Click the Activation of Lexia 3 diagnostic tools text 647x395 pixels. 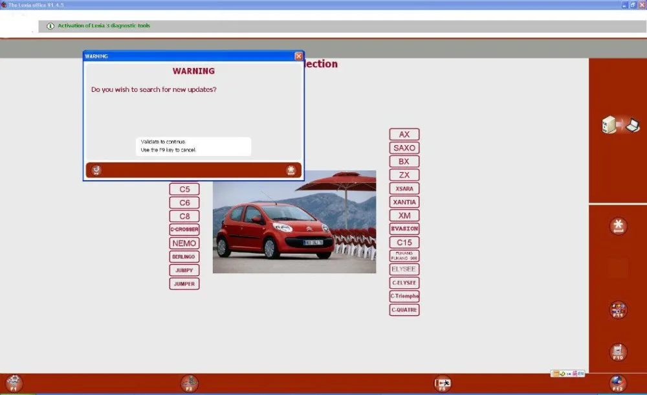click(x=104, y=26)
